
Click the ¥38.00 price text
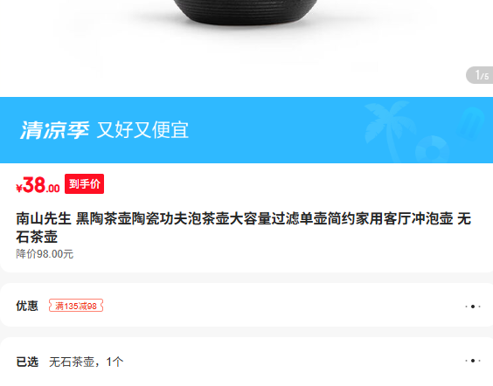pyautogui.click(x=38, y=184)
